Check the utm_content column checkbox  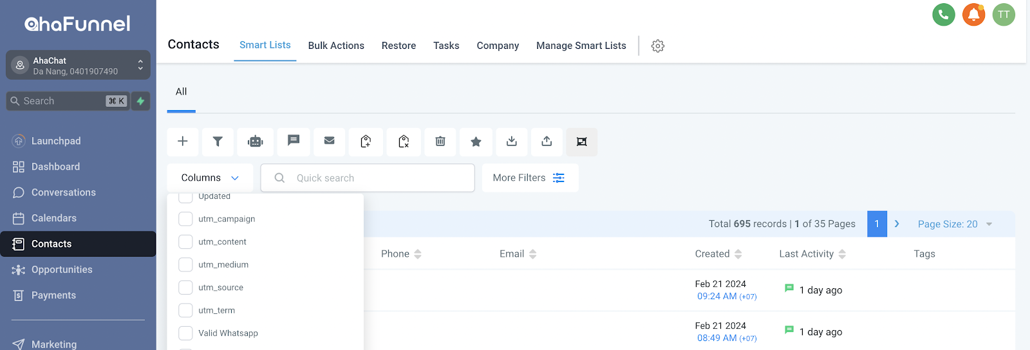click(x=185, y=242)
